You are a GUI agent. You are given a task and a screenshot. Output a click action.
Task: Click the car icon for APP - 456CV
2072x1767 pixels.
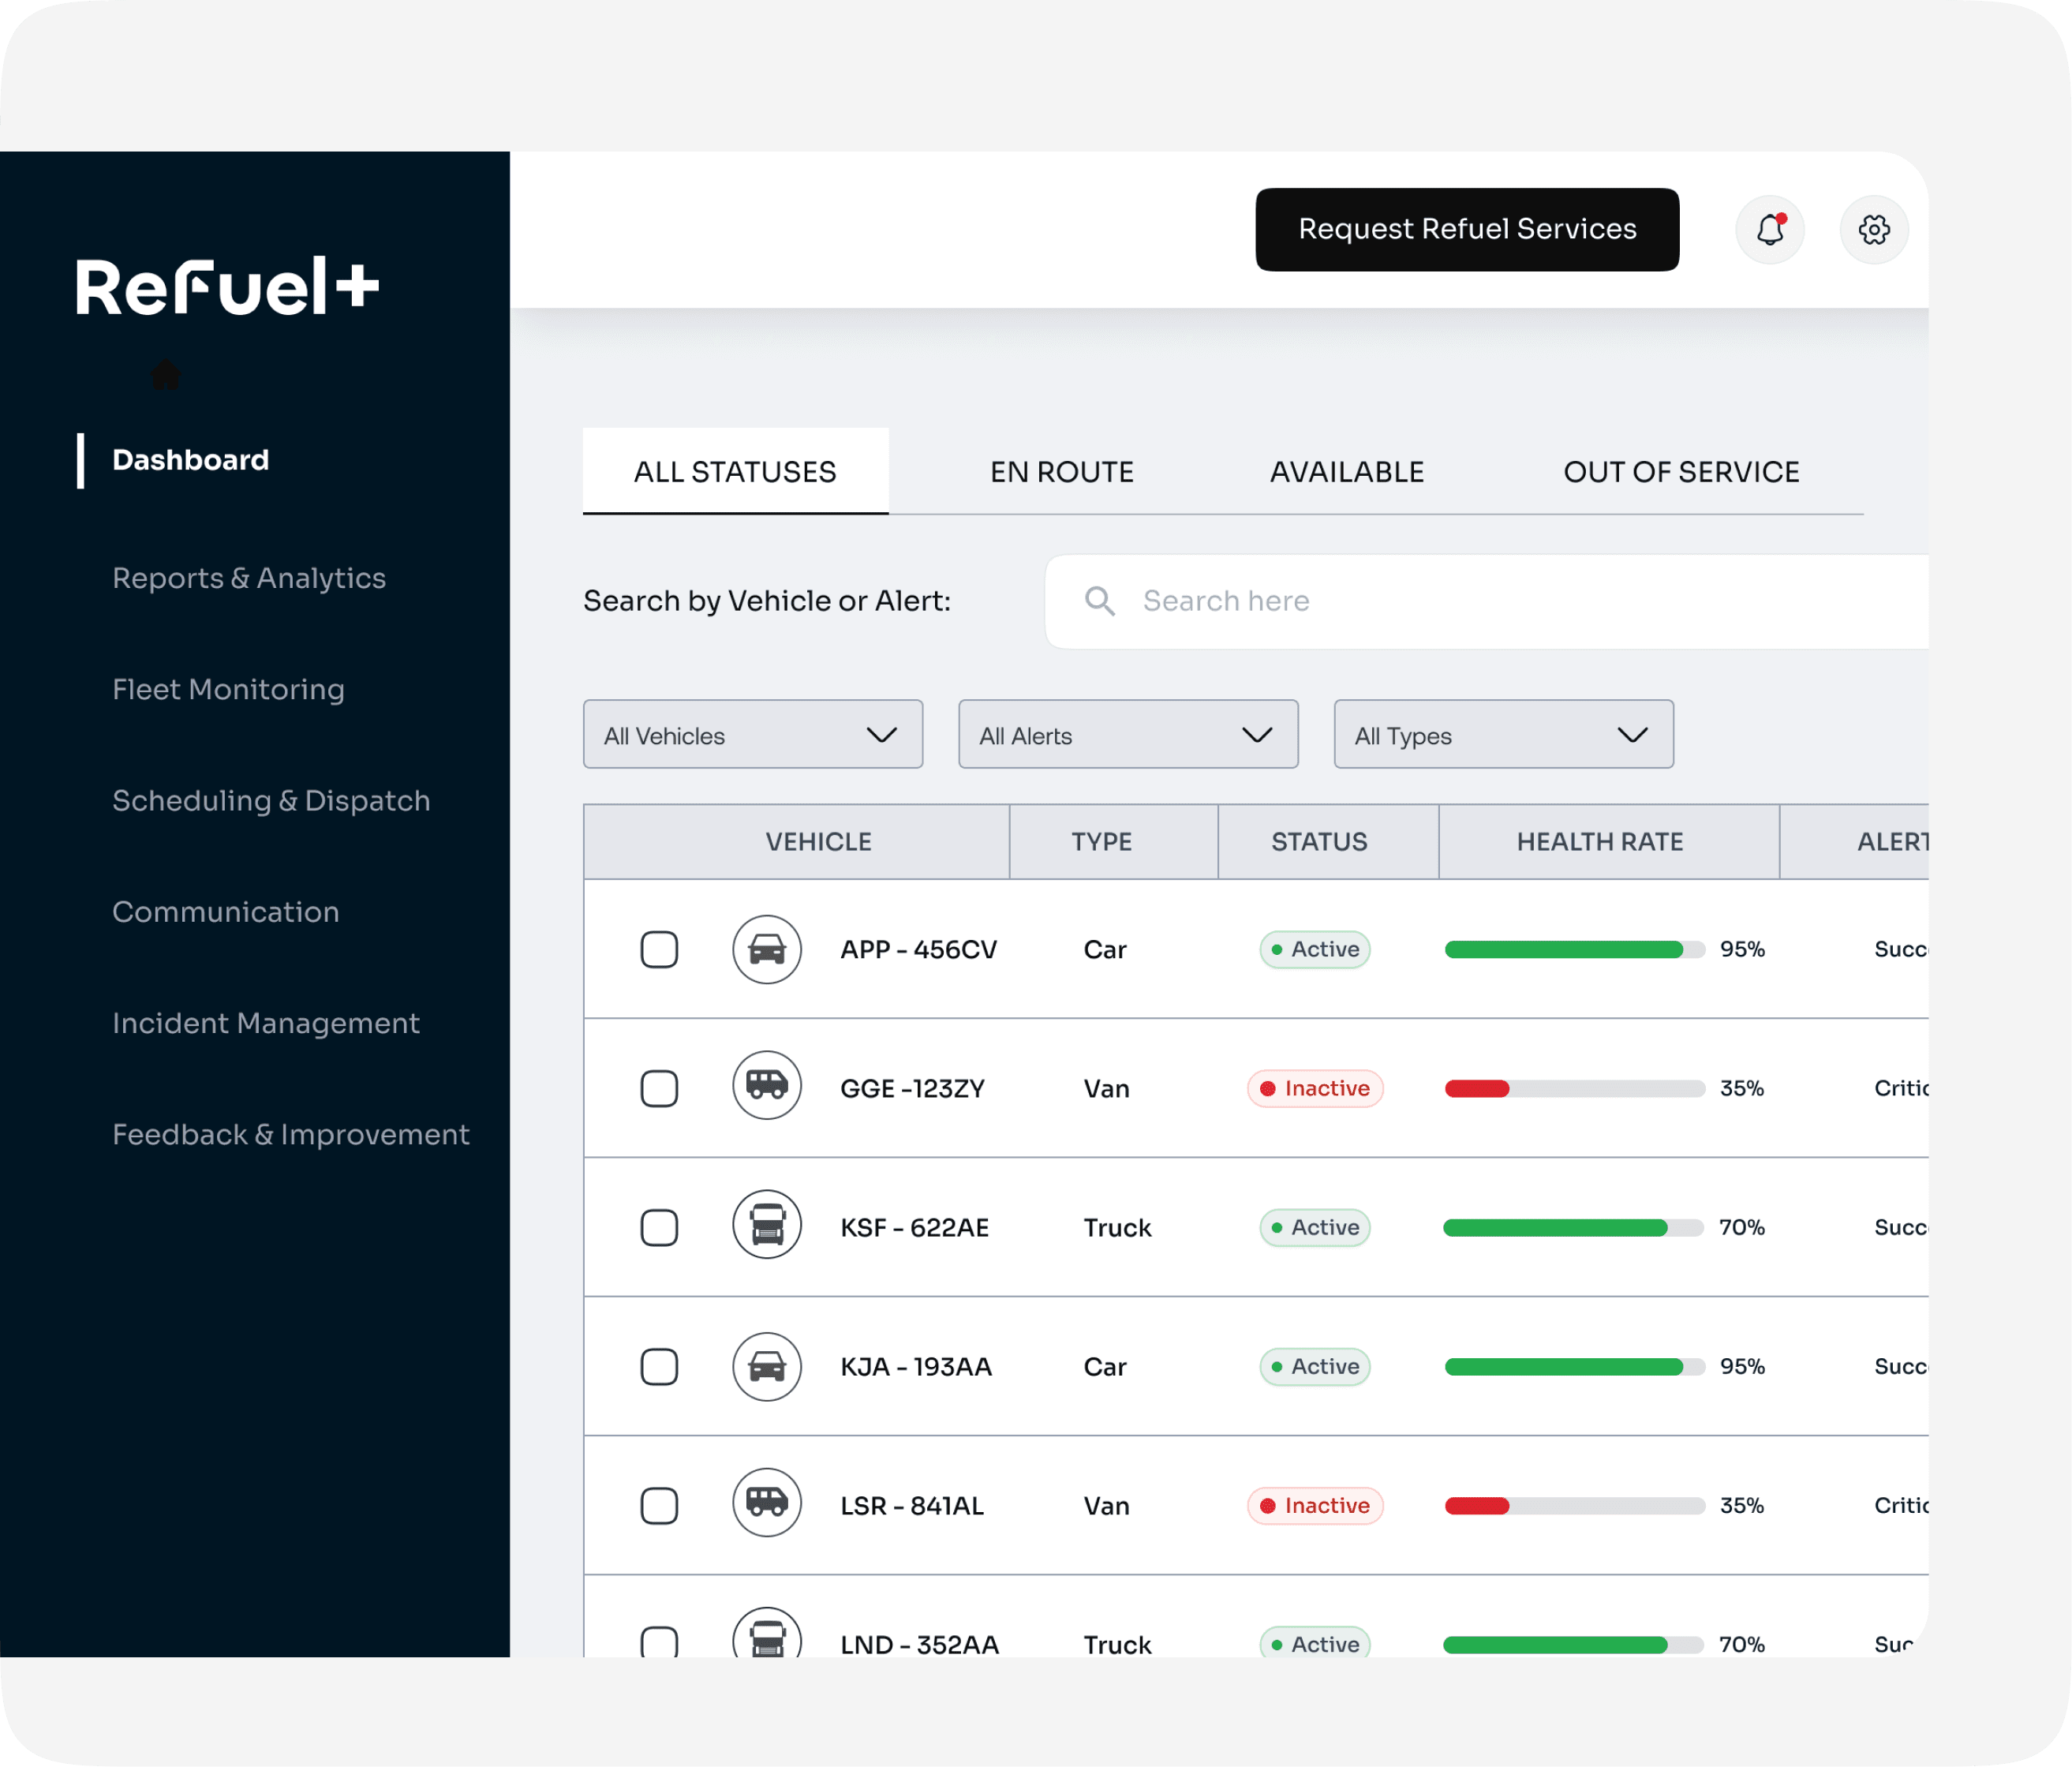(x=767, y=949)
